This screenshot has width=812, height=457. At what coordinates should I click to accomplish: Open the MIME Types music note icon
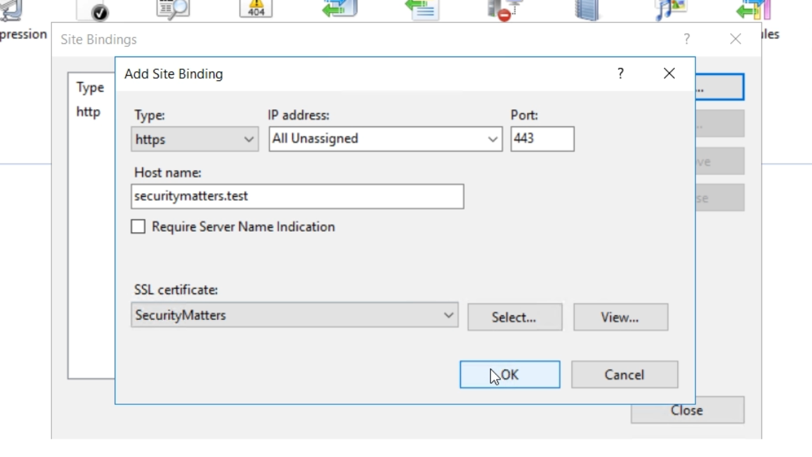pos(671,10)
